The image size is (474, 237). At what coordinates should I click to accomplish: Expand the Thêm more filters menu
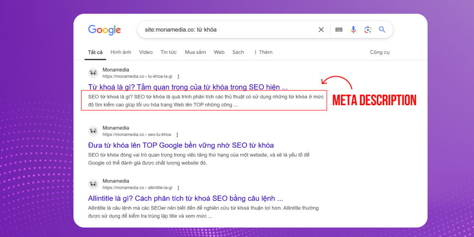[x=263, y=52]
